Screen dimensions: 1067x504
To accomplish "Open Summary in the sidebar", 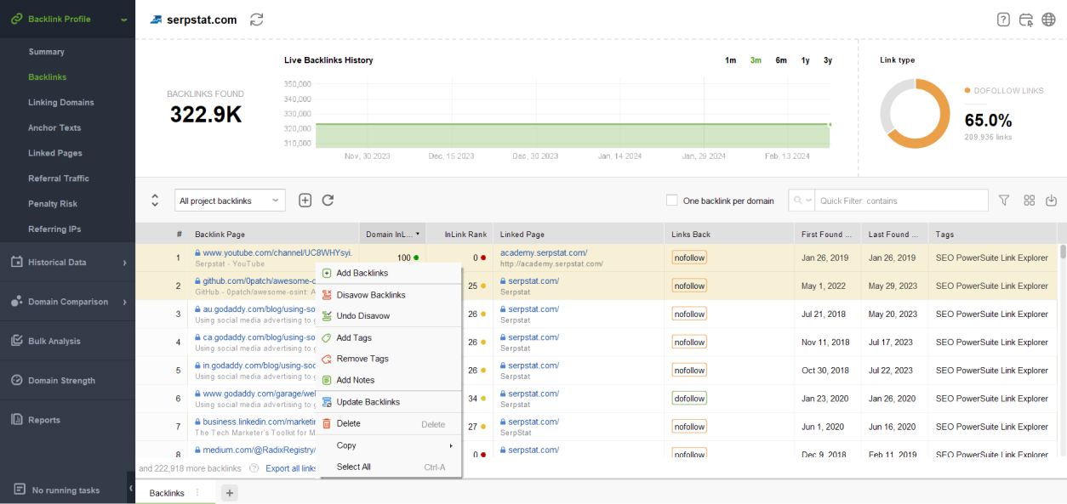I will [x=46, y=52].
